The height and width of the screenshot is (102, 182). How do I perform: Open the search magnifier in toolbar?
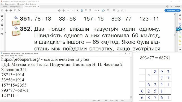tap(19, 11)
